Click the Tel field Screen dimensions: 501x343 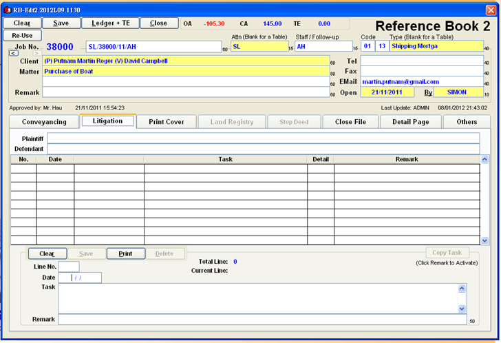pos(422,61)
